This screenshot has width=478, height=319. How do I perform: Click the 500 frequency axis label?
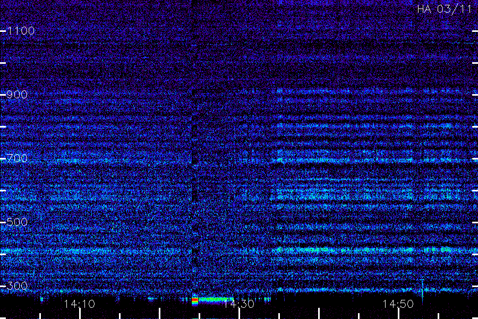pos(17,222)
